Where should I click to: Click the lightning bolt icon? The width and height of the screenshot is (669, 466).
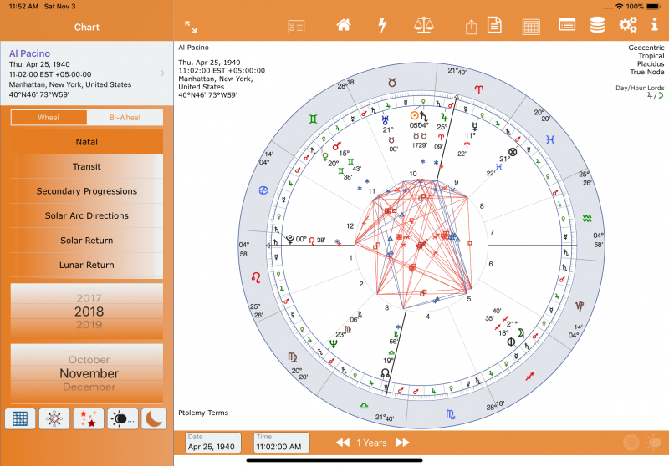(383, 25)
